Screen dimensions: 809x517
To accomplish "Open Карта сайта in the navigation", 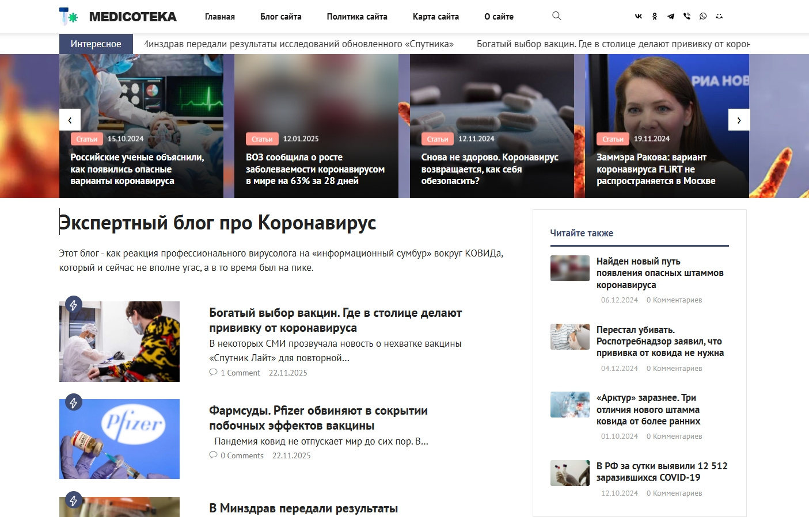I will [x=436, y=17].
